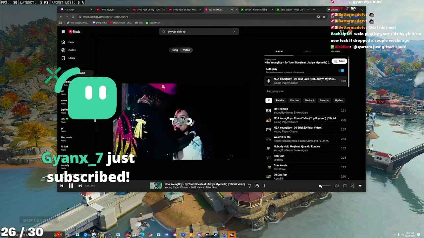
Task: Select the Hip-hop filter chip
Action: click(339, 100)
